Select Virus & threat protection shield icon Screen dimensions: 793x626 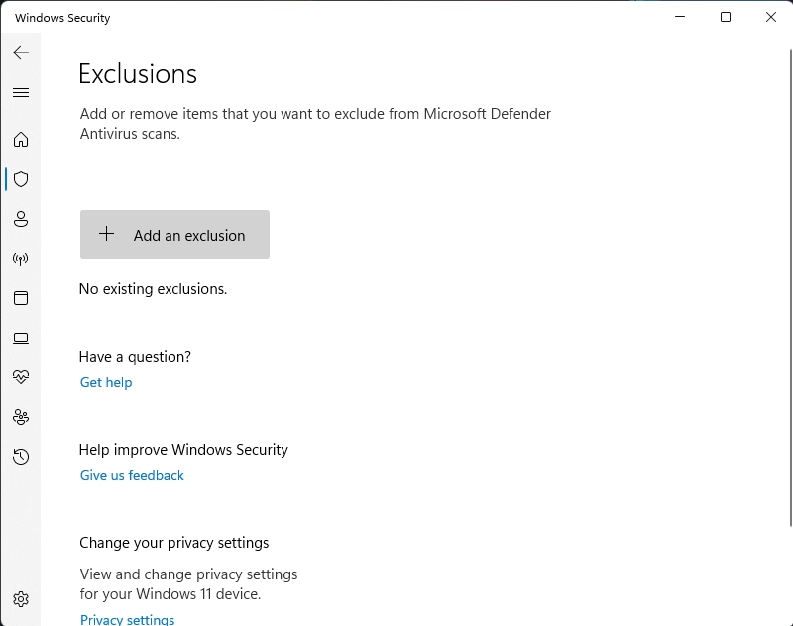(x=21, y=179)
